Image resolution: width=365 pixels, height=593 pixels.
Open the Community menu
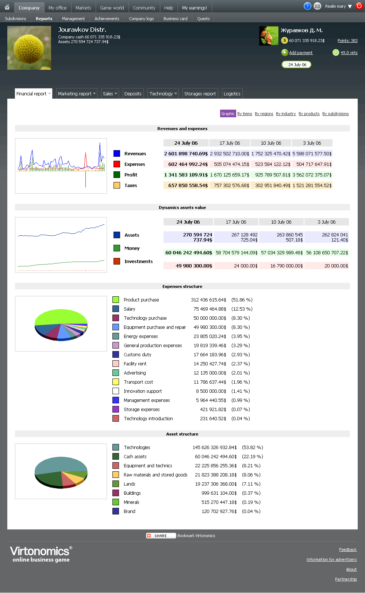[x=144, y=8]
